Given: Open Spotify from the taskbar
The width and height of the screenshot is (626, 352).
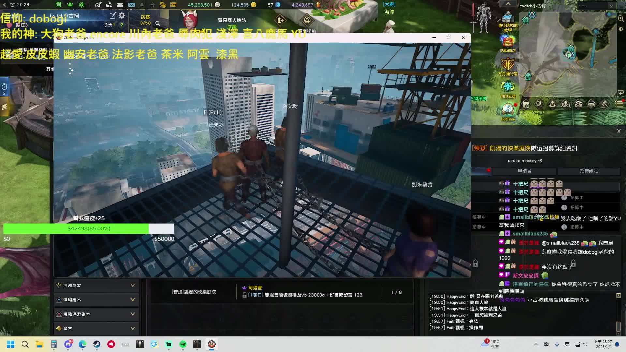Looking at the screenshot, I should [183, 344].
